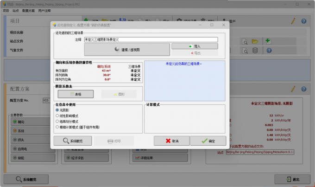
Task: Click the greyed 打印 button
Action: pyautogui.click(x=114, y=141)
